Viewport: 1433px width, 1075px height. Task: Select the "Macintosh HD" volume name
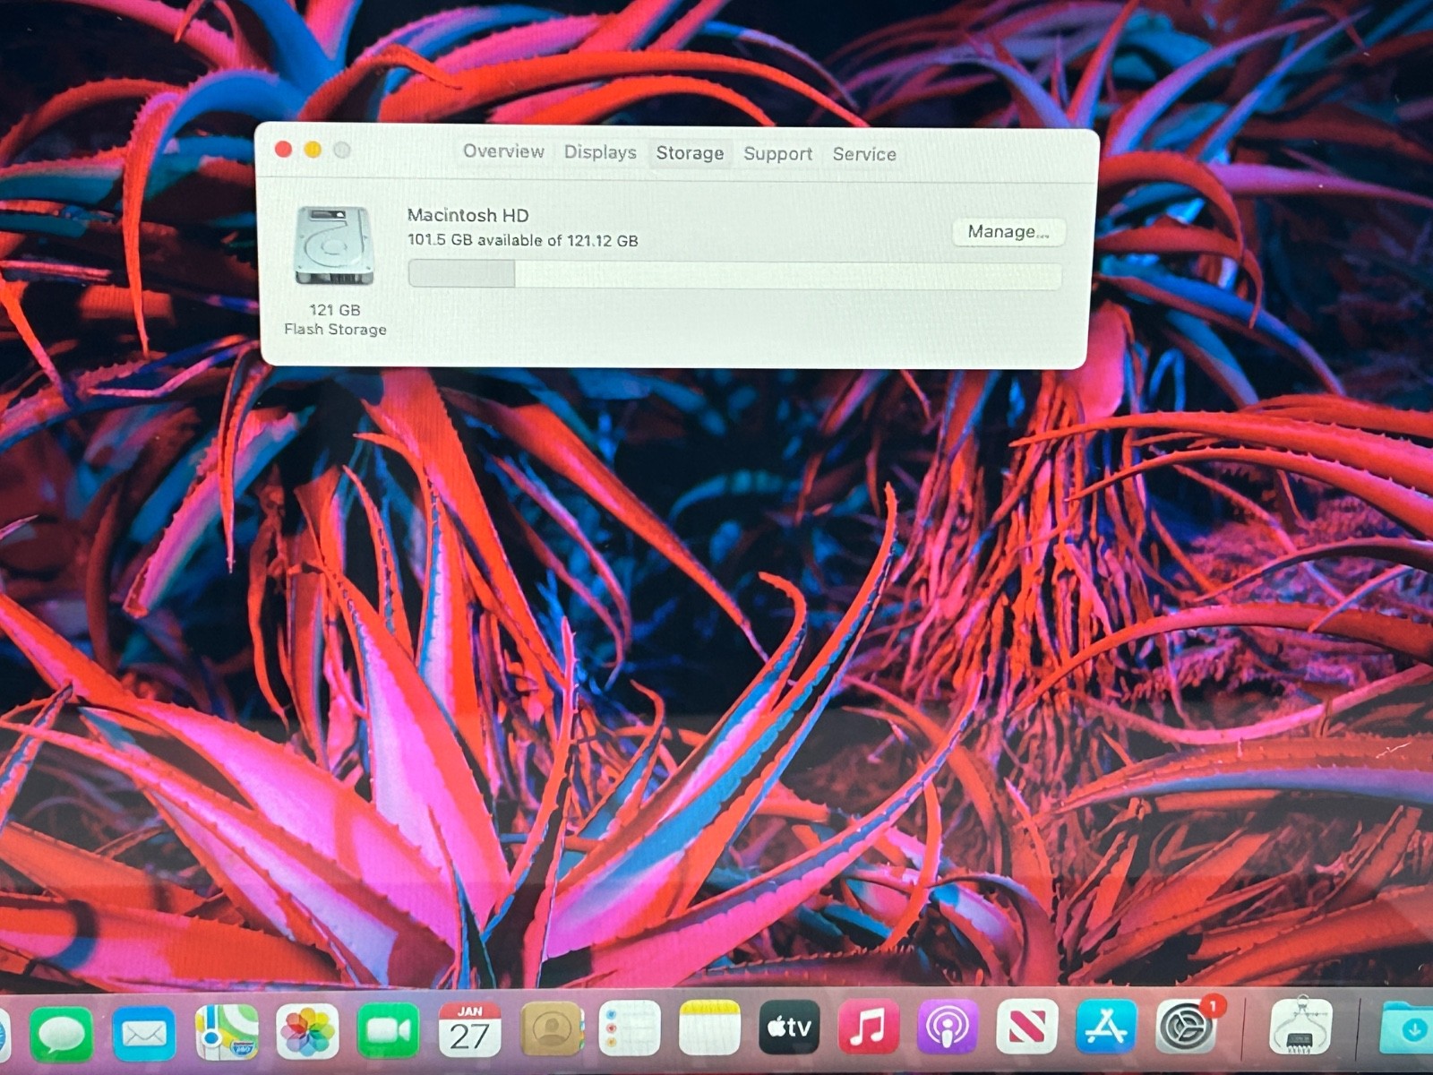(468, 215)
